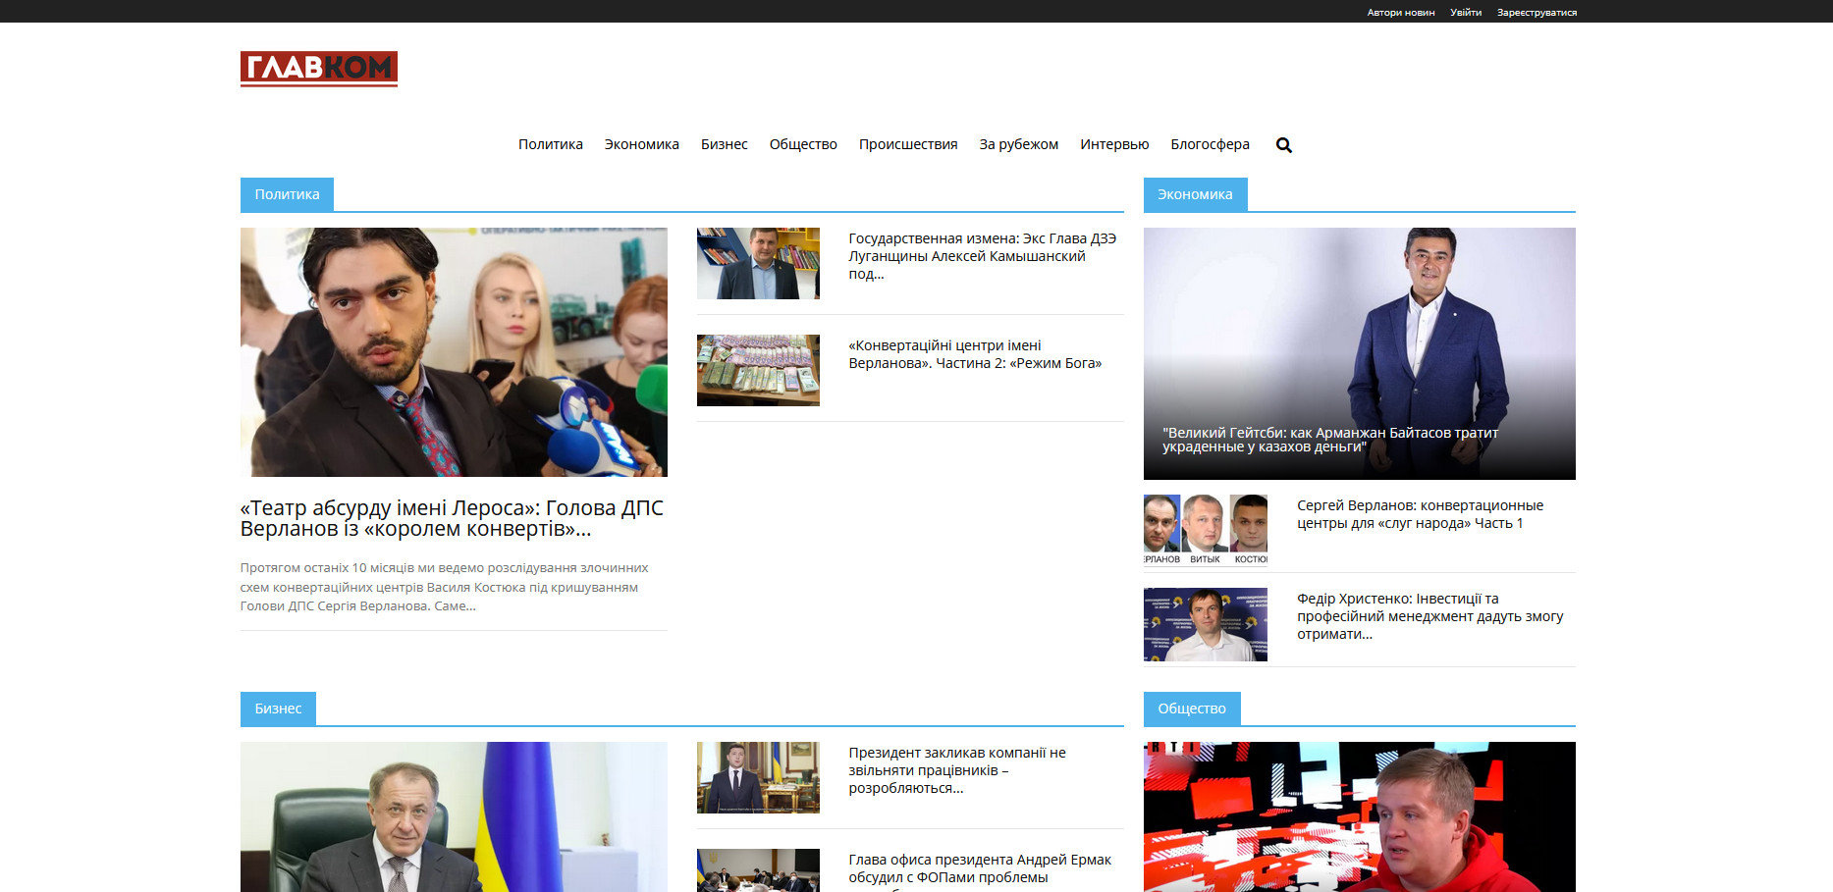Image resolution: width=1833 pixels, height=892 pixels.
Task: Open the Президент закликав компанії article
Action: 956,770
